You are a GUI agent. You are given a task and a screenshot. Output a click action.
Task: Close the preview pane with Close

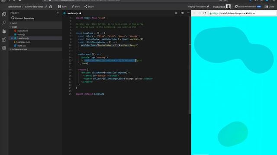pyautogui.click(x=270, y=7)
